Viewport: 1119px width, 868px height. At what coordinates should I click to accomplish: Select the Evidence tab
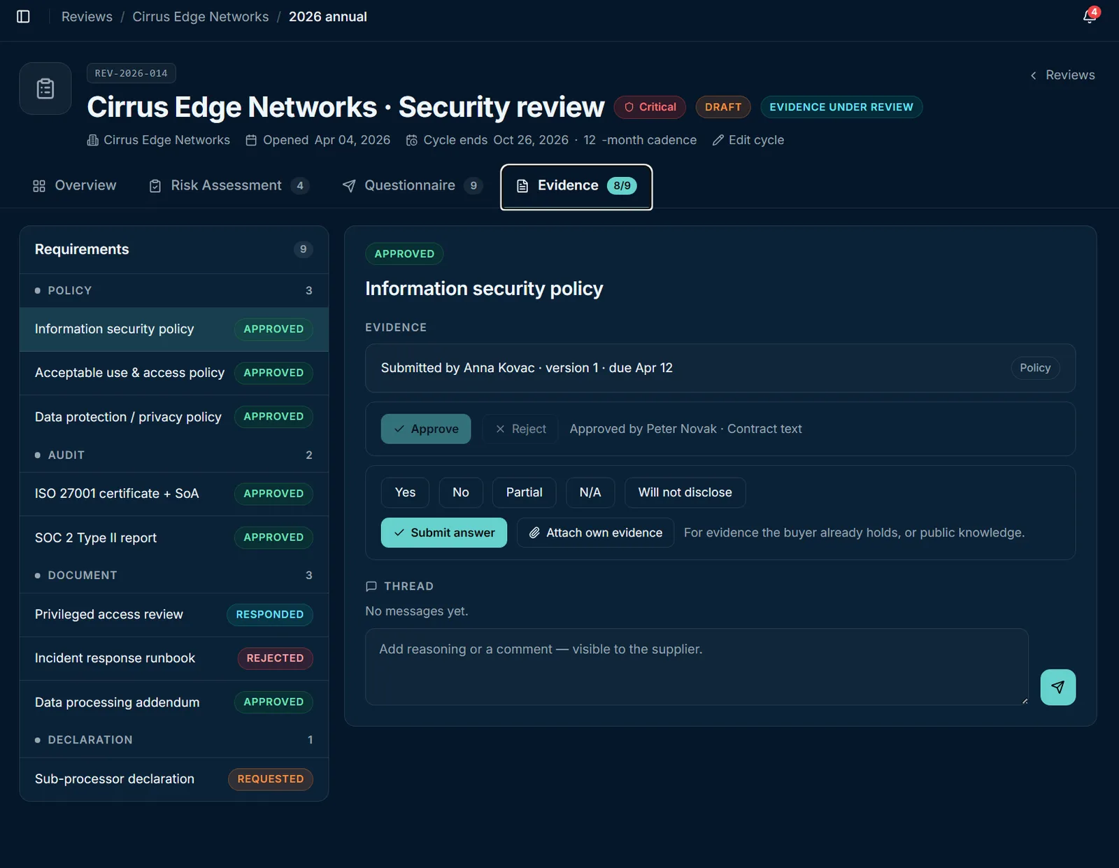click(x=576, y=187)
